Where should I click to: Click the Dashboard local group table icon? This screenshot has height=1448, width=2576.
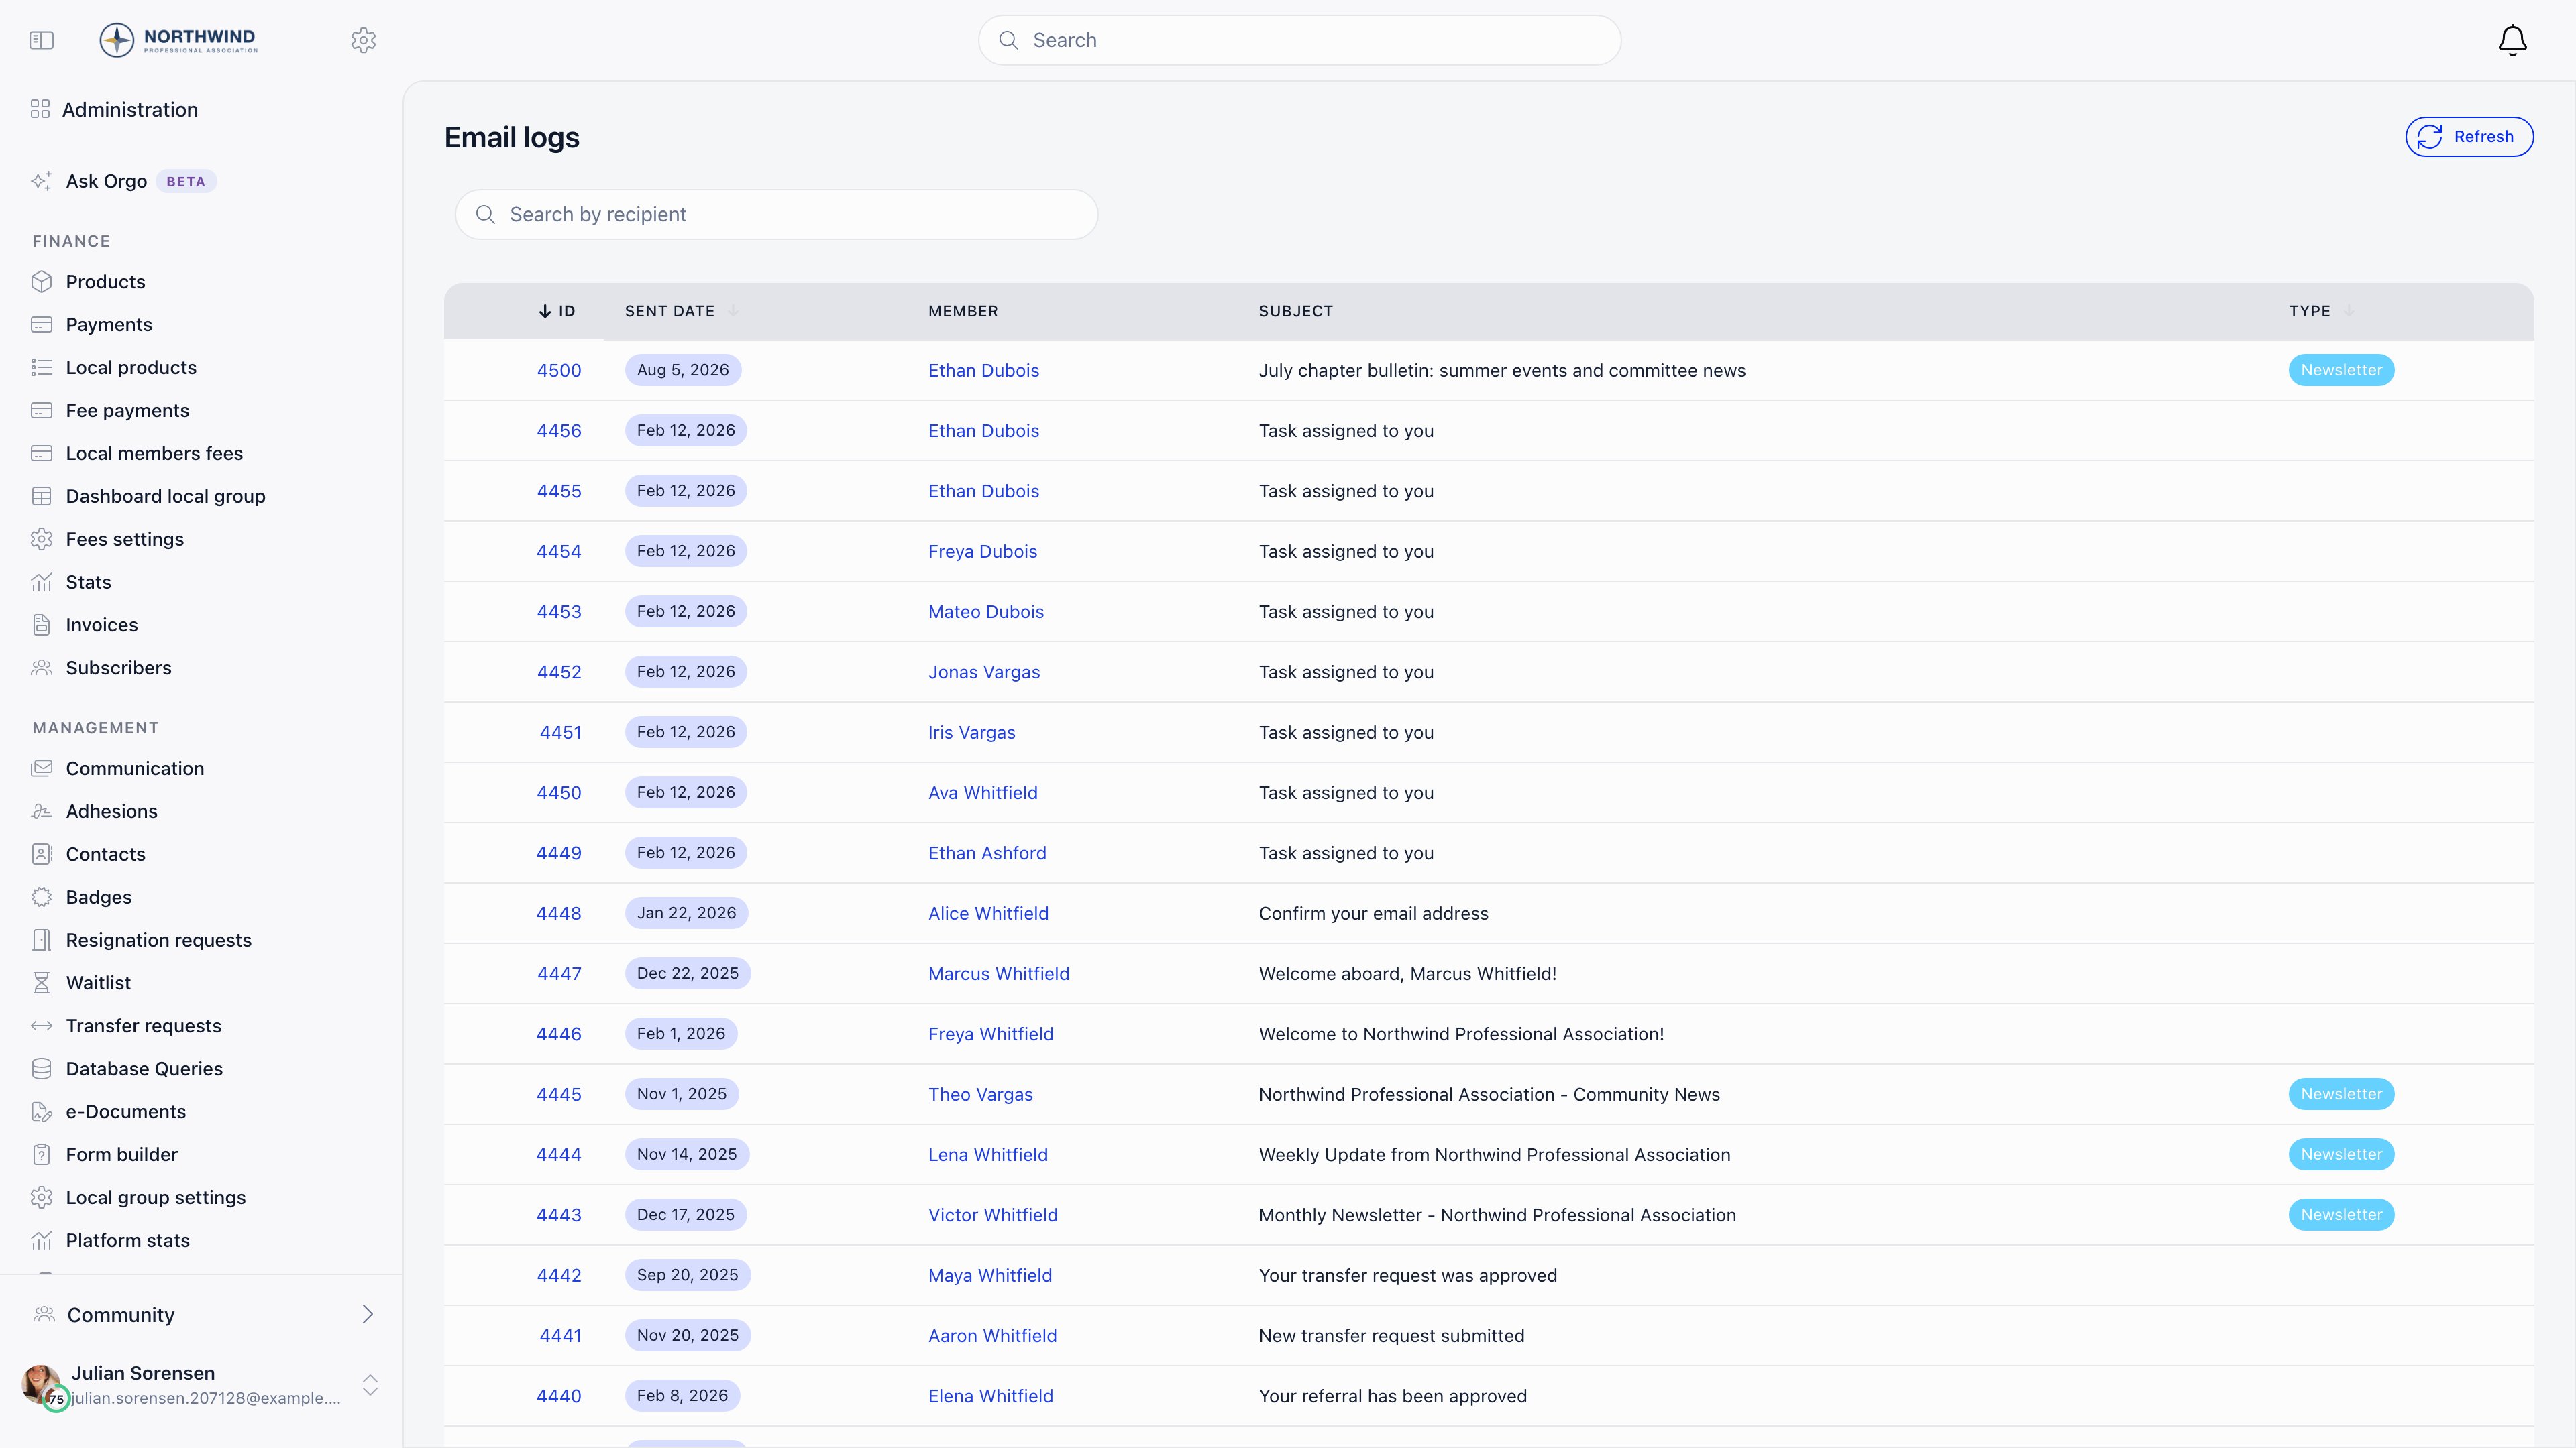pos(41,497)
